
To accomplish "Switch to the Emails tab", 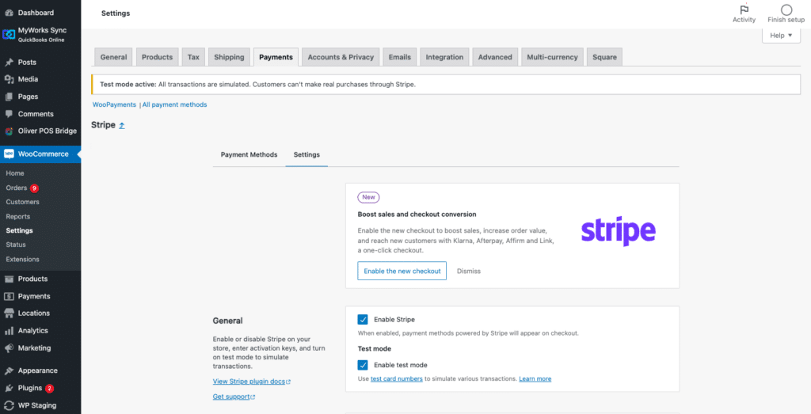I will point(400,57).
